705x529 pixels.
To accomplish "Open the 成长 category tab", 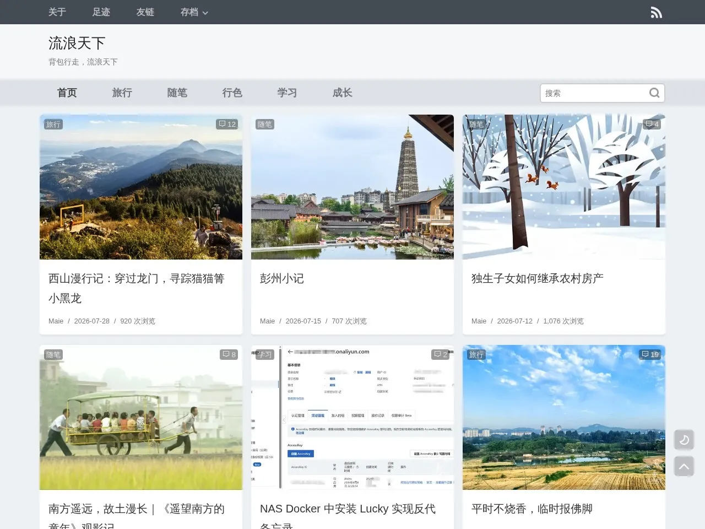I will [x=343, y=93].
